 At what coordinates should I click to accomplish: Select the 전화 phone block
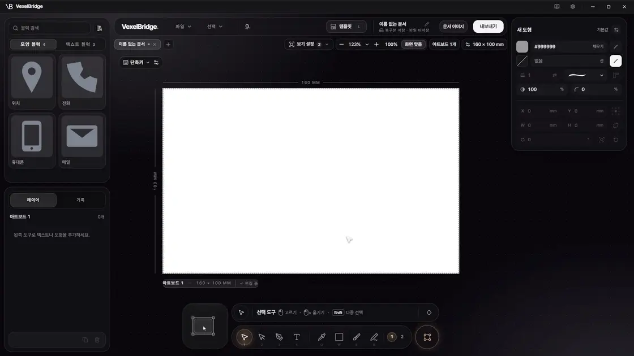pos(82,82)
